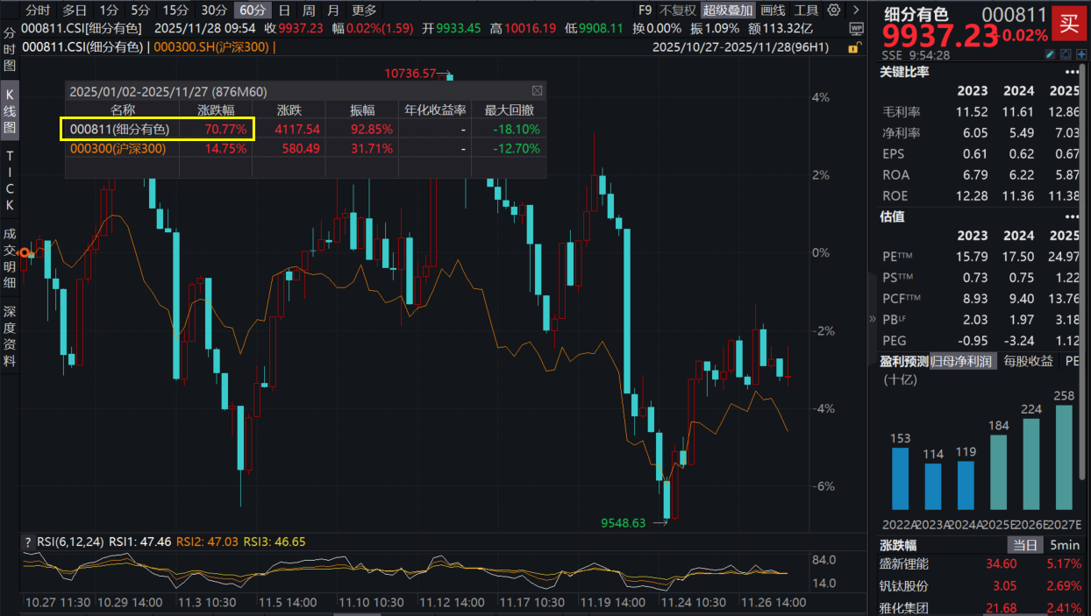Image resolution: width=1091 pixels, height=616 pixels.
Task: Click the alert bell icon under the price
Action: [1066, 55]
